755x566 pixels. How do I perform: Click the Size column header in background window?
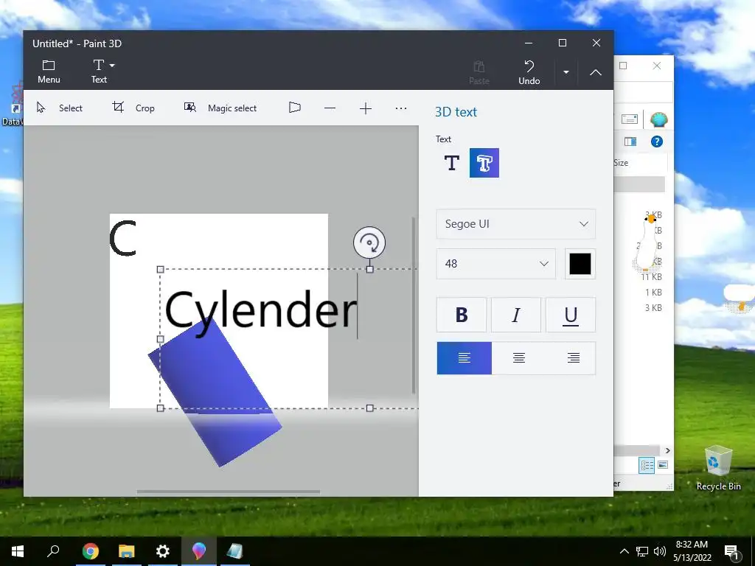(621, 163)
